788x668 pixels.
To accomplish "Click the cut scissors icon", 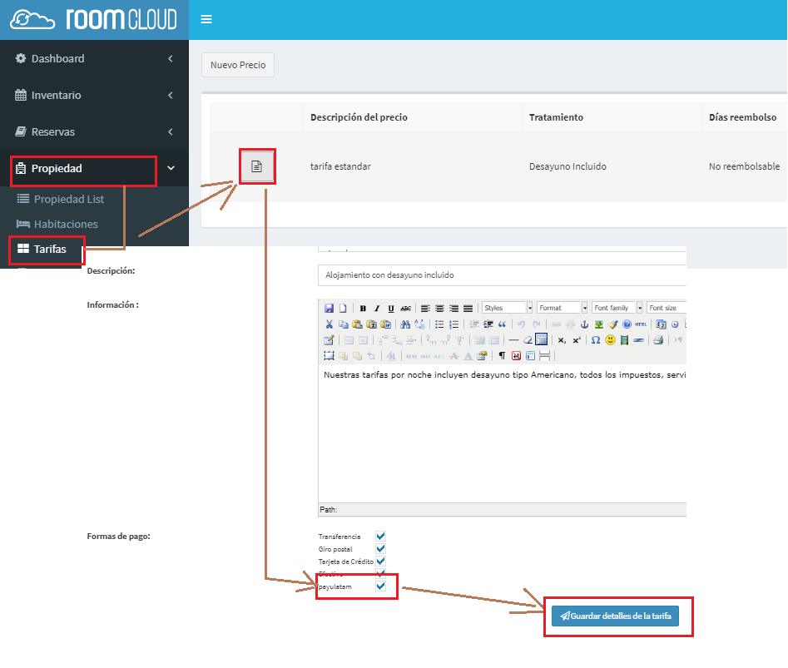I will point(329,324).
